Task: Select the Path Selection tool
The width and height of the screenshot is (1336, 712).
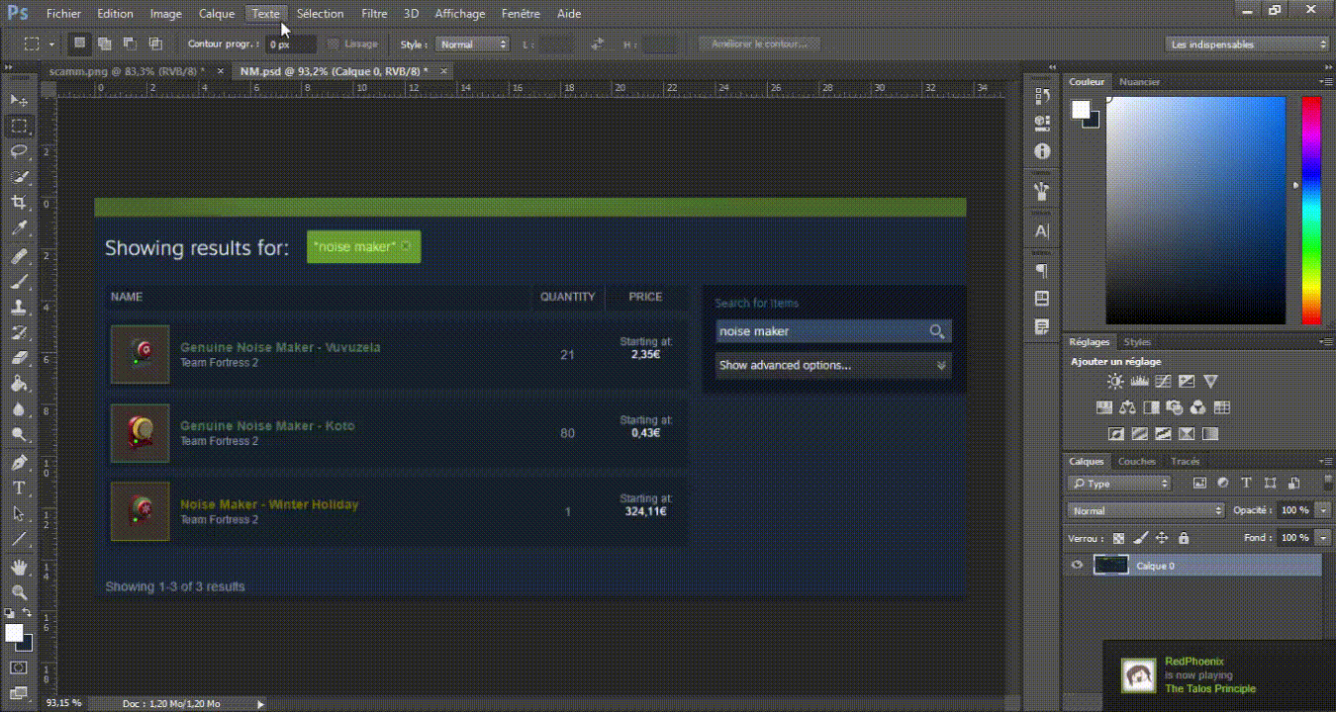Action: click(19, 514)
